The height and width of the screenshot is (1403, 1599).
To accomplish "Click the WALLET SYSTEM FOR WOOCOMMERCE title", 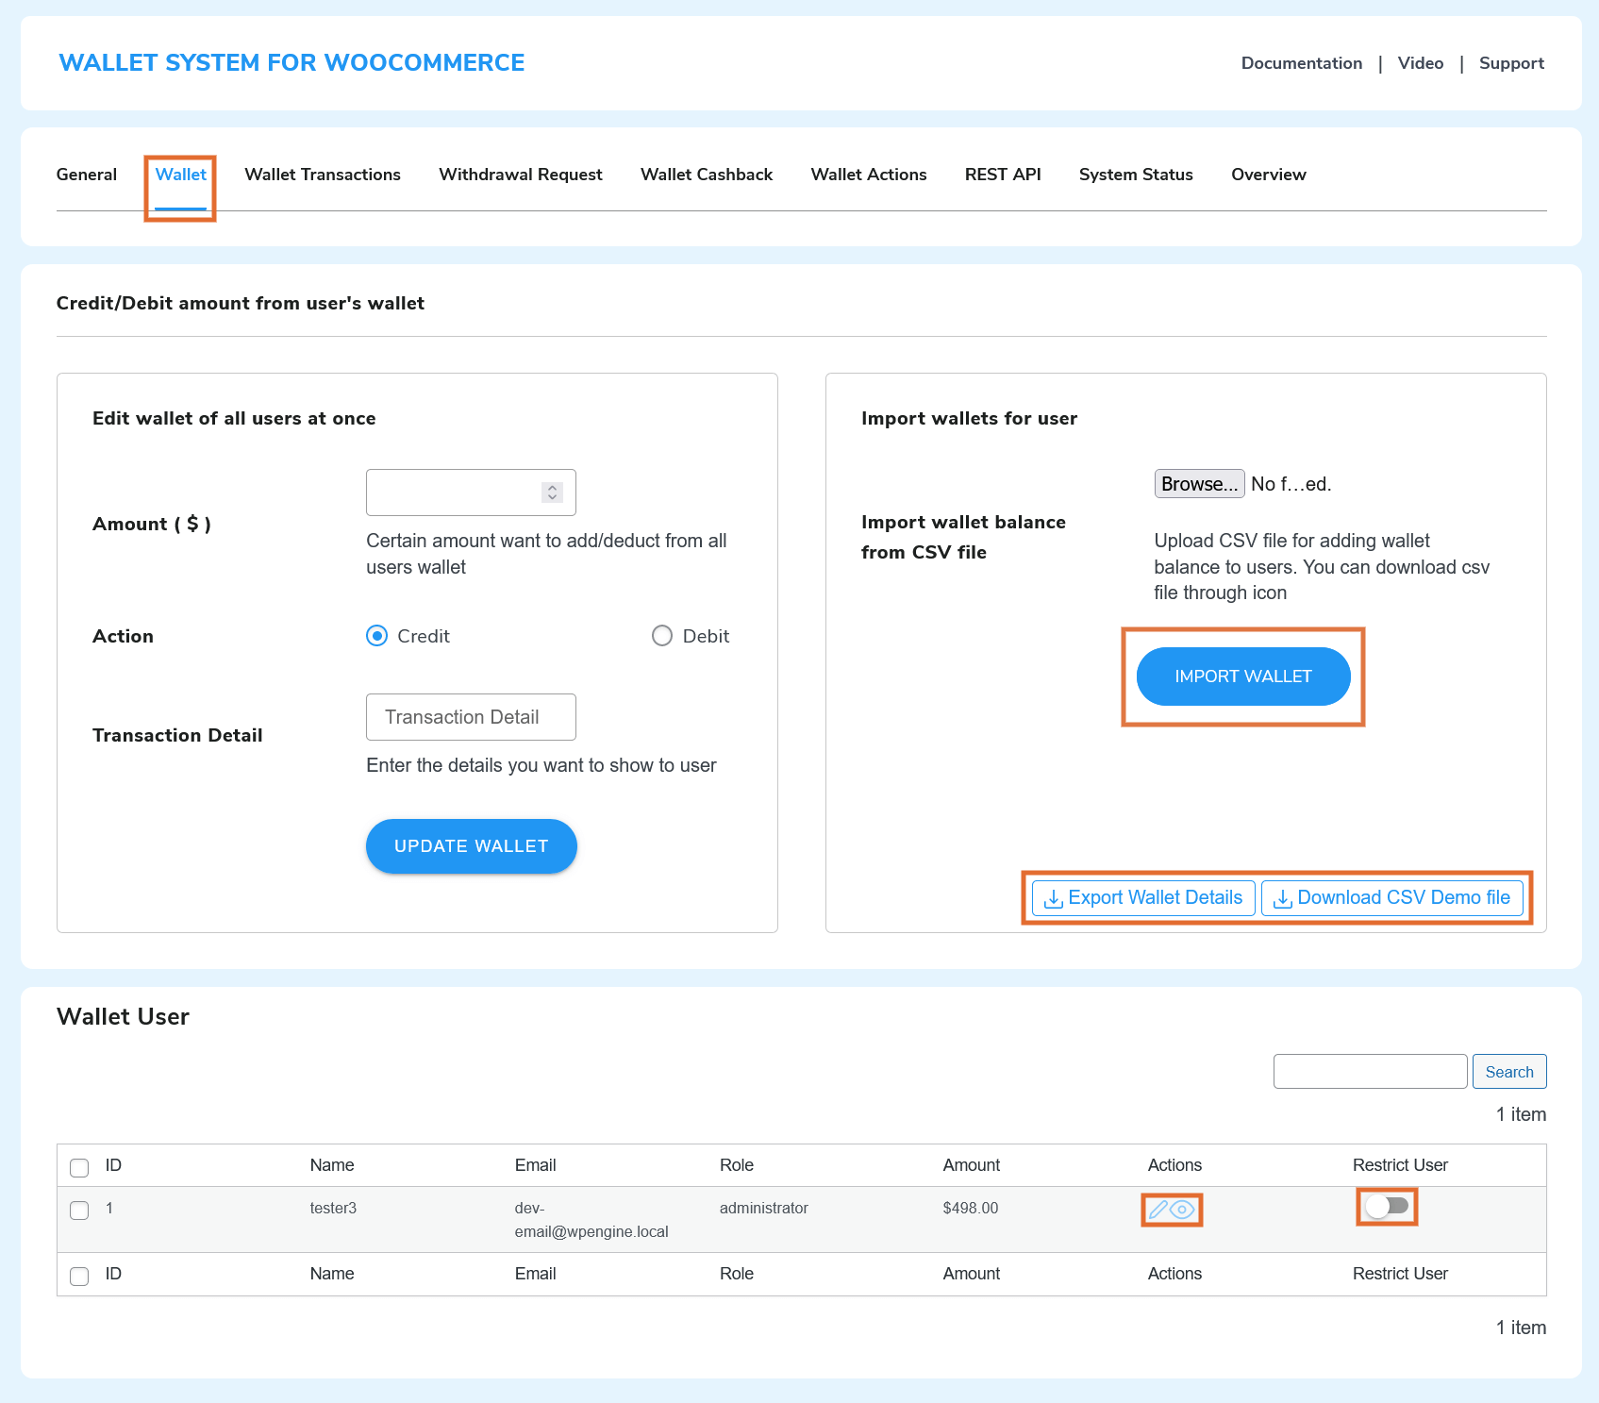I will pyautogui.click(x=291, y=62).
